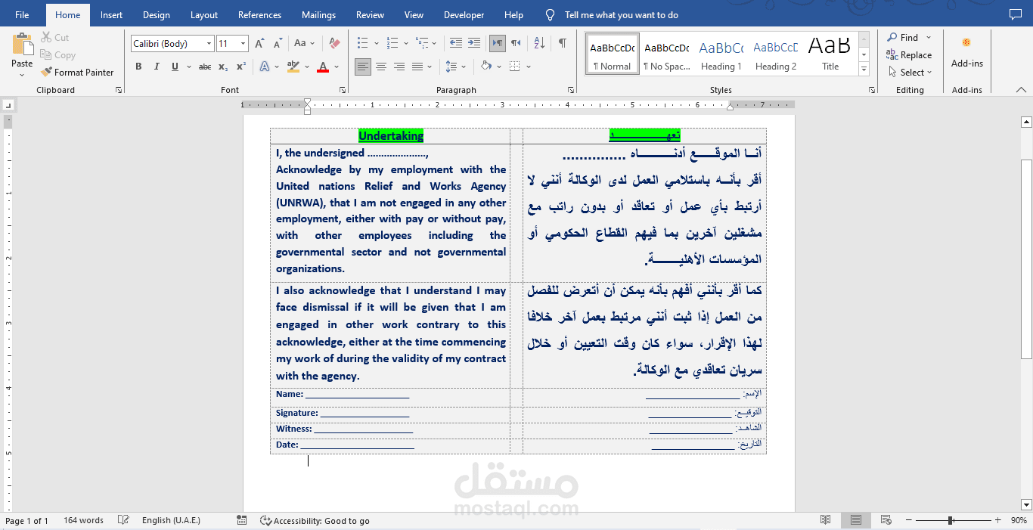The width and height of the screenshot is (1033, 530).
Task: Toggle Italic formatting
Action: click(157, 67)
